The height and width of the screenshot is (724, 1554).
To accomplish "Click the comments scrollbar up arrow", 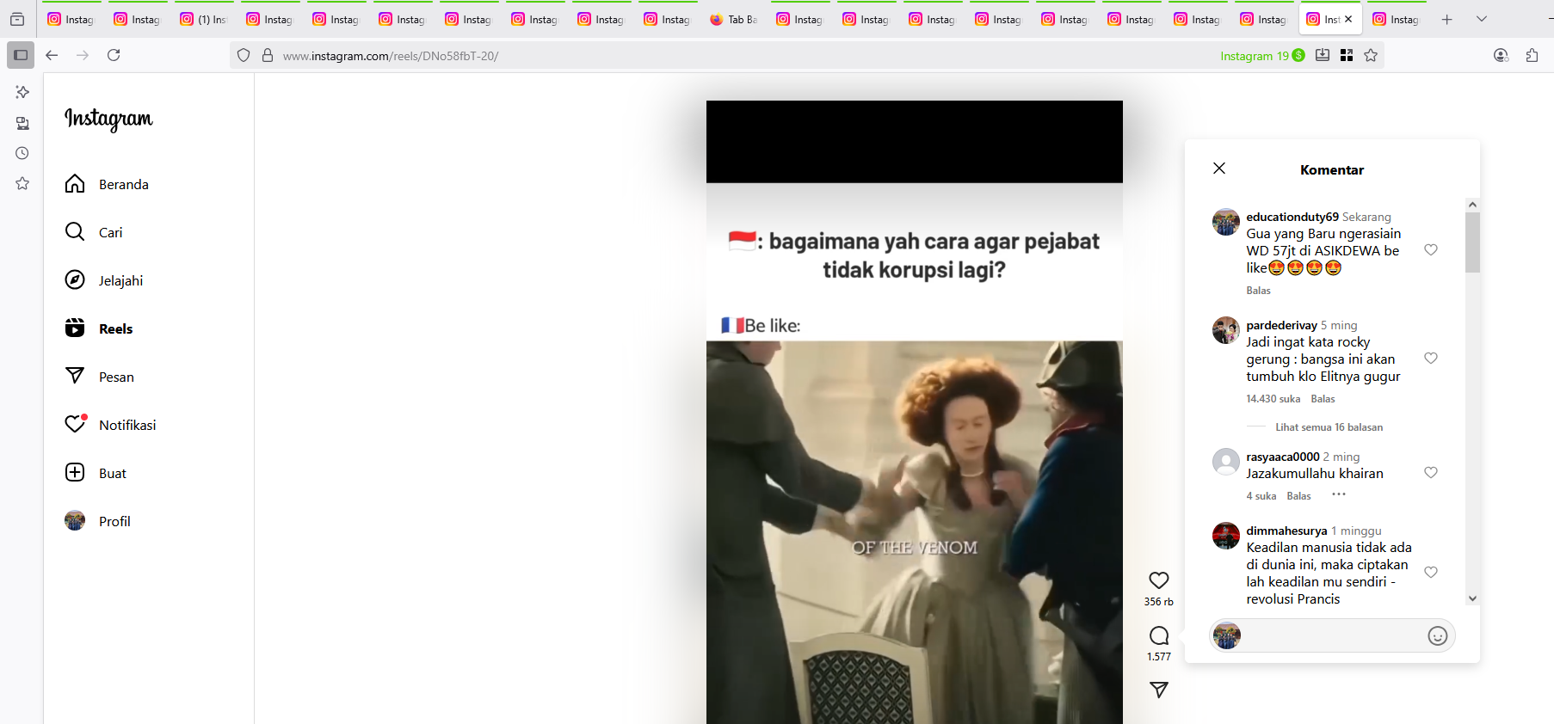I will click(1472, 205).
